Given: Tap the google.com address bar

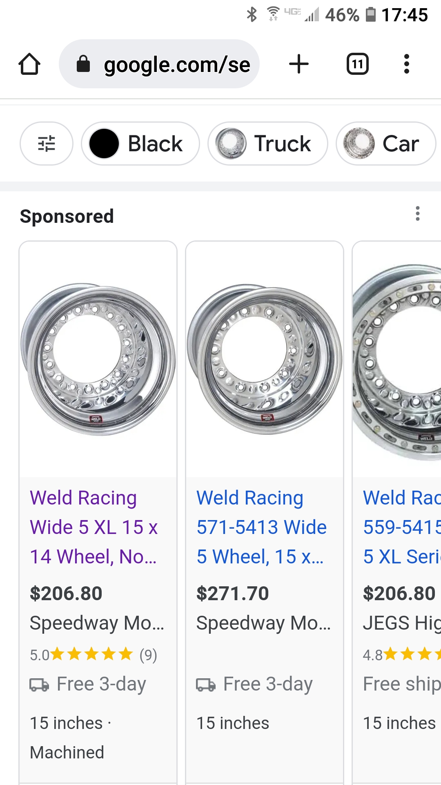Looking at the screenshot, I should 176,65.
